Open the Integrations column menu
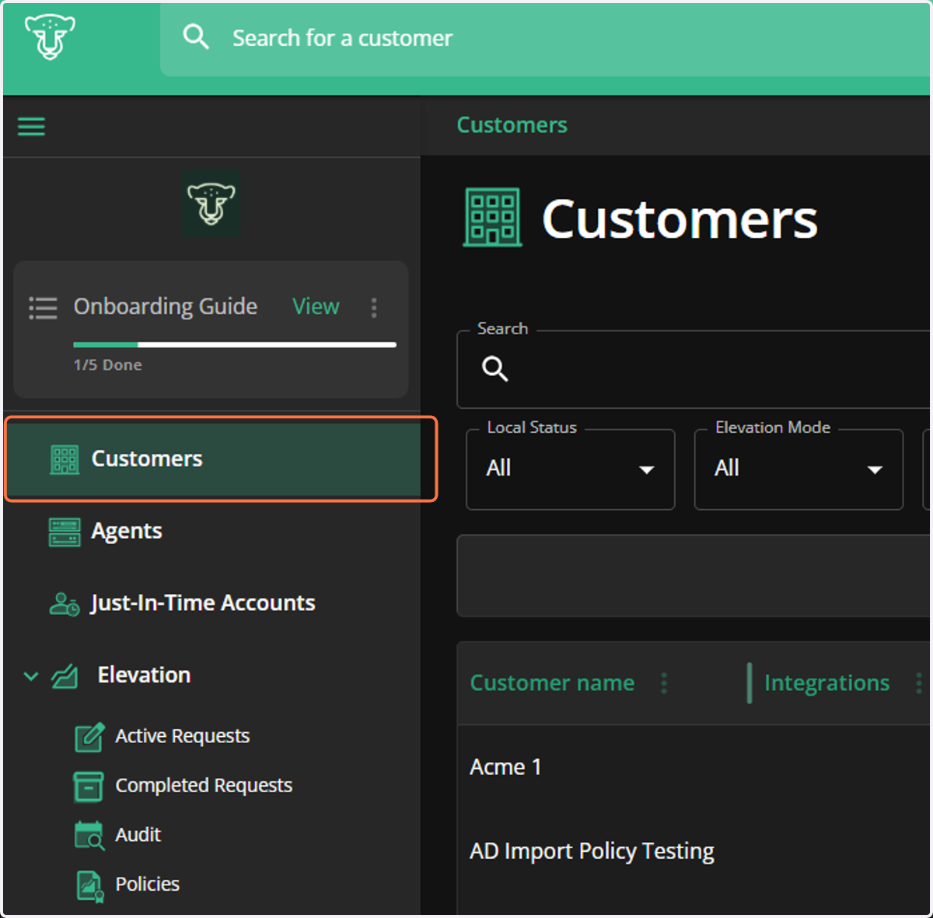The image size is (933, 918). pyautogui.click(x=918, y=683)
